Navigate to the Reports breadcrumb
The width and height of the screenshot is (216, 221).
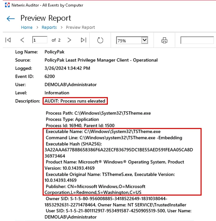[49, 27]
